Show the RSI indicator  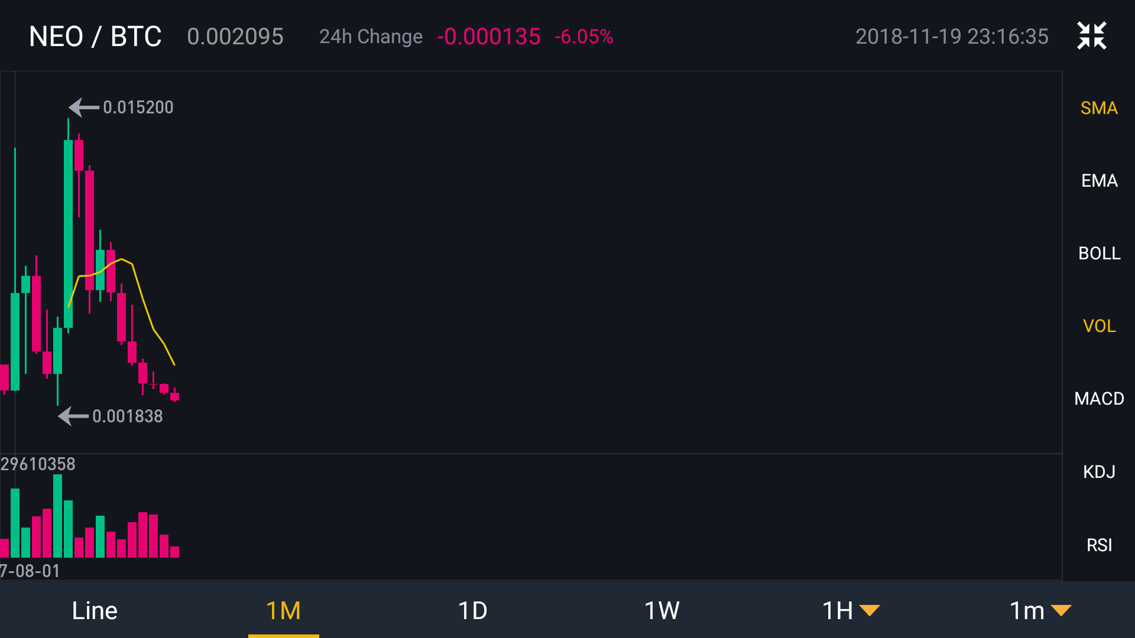pos(1099,545)
